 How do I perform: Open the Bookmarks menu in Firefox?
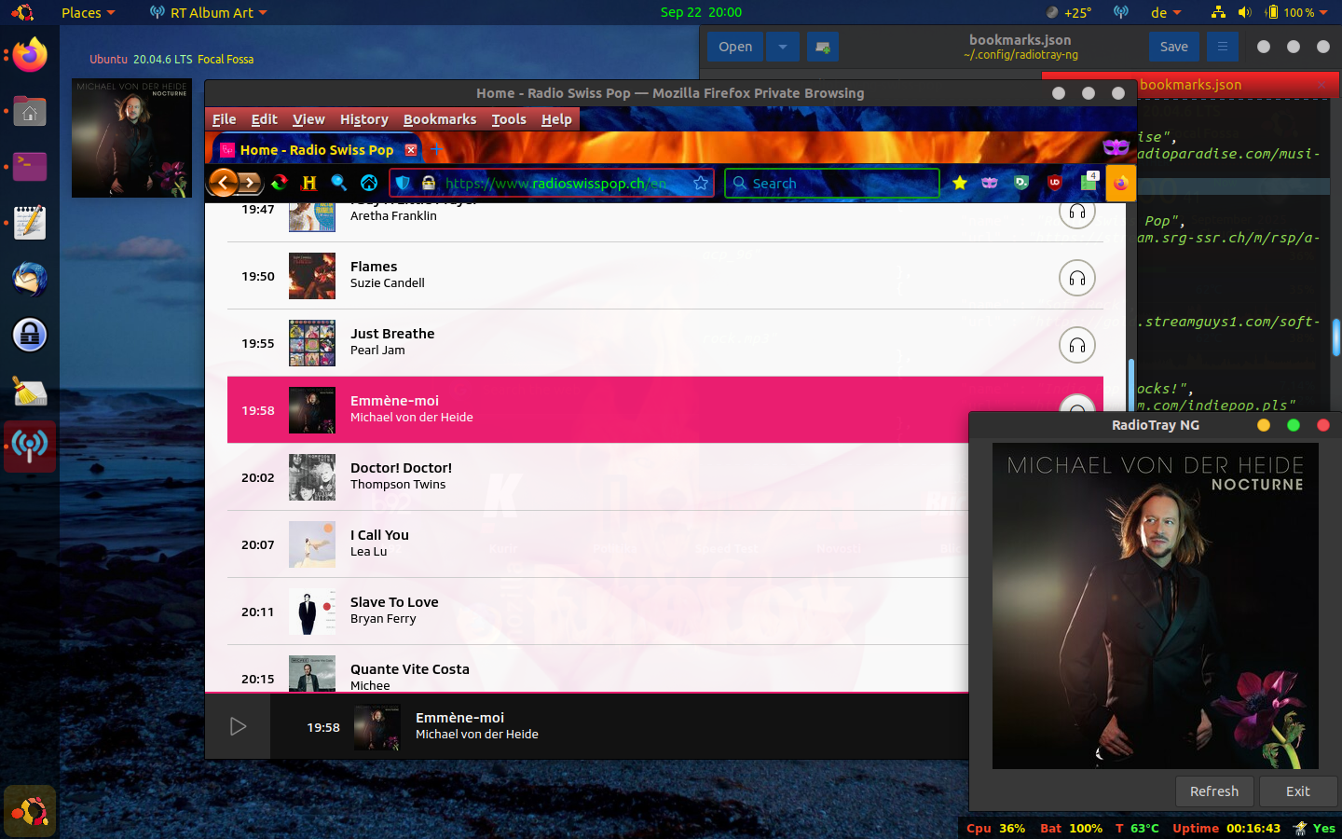click(x=440, y=119)
